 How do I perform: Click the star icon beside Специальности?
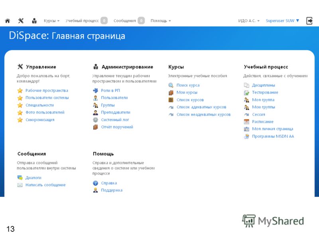(x=20, y=105)
